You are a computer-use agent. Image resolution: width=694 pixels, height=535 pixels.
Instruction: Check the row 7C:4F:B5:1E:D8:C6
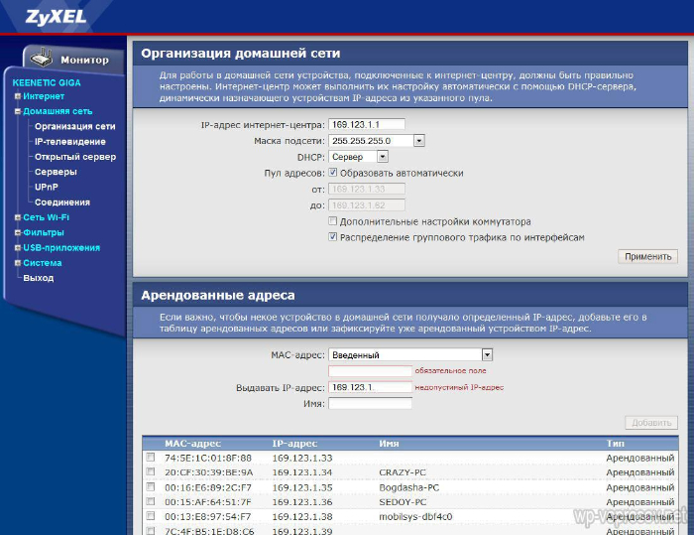(151, 530)
